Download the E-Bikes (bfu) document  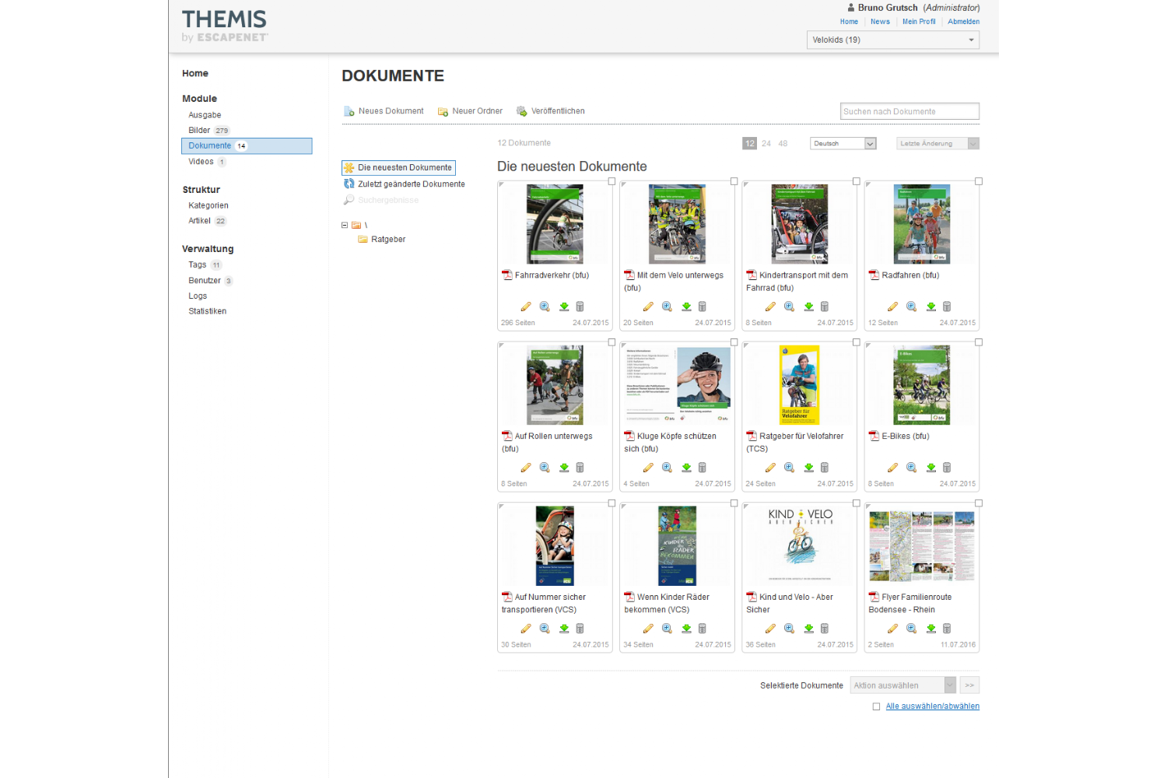pos(930,468)
